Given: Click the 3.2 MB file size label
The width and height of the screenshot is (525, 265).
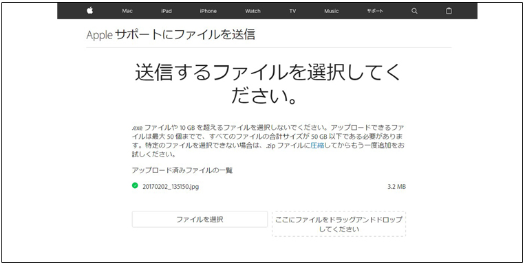Looking at the screenshot, I should [x=397, y=187].
